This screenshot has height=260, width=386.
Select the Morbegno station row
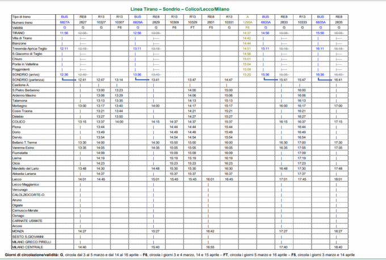[21, 106]
